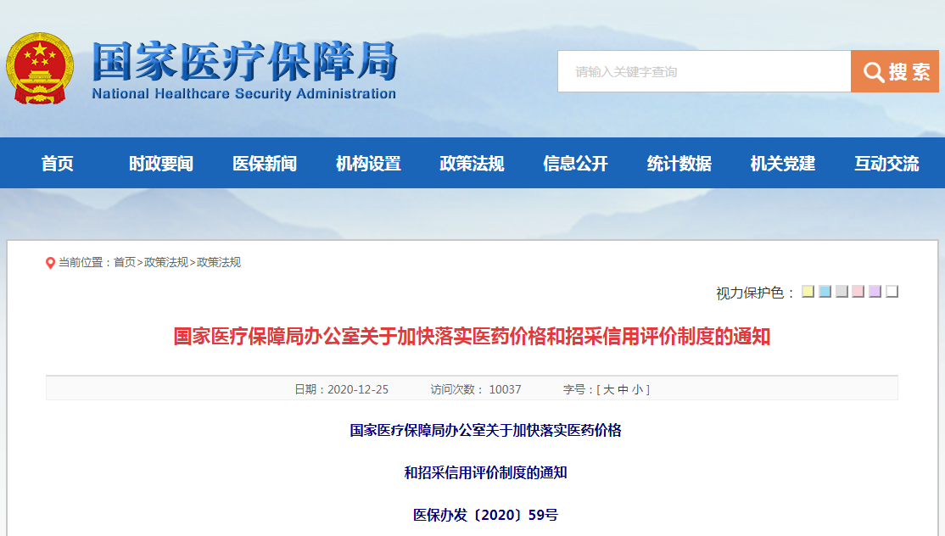Select the blue eye-protection color swatch
The width and height of the screenshot is (945, 536).
click(x=825, y=292)
